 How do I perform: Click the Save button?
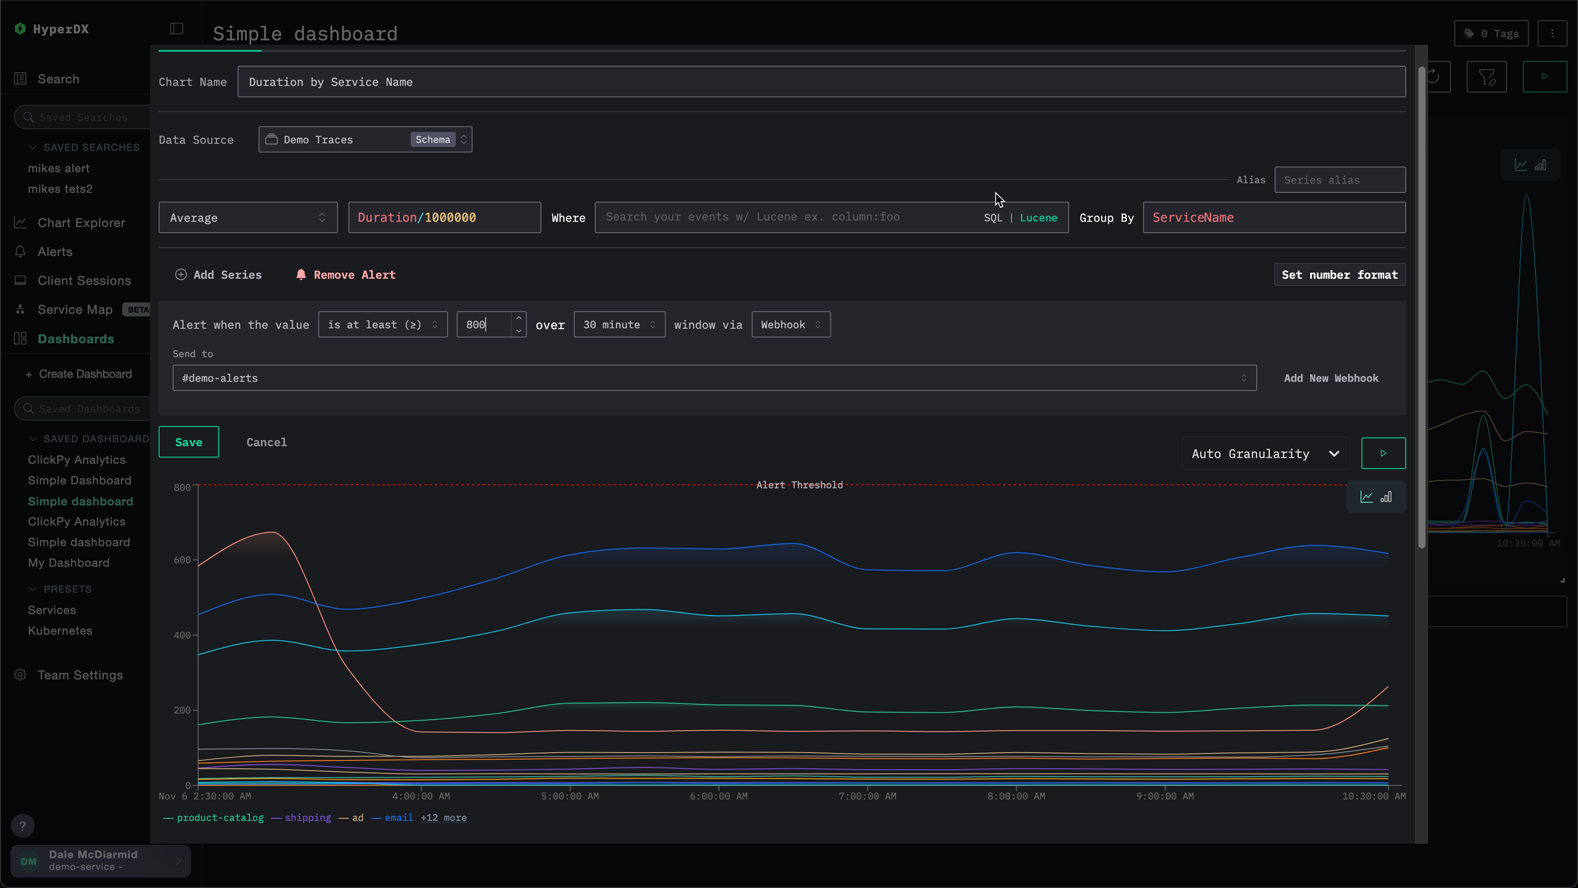tap(188, 442)
